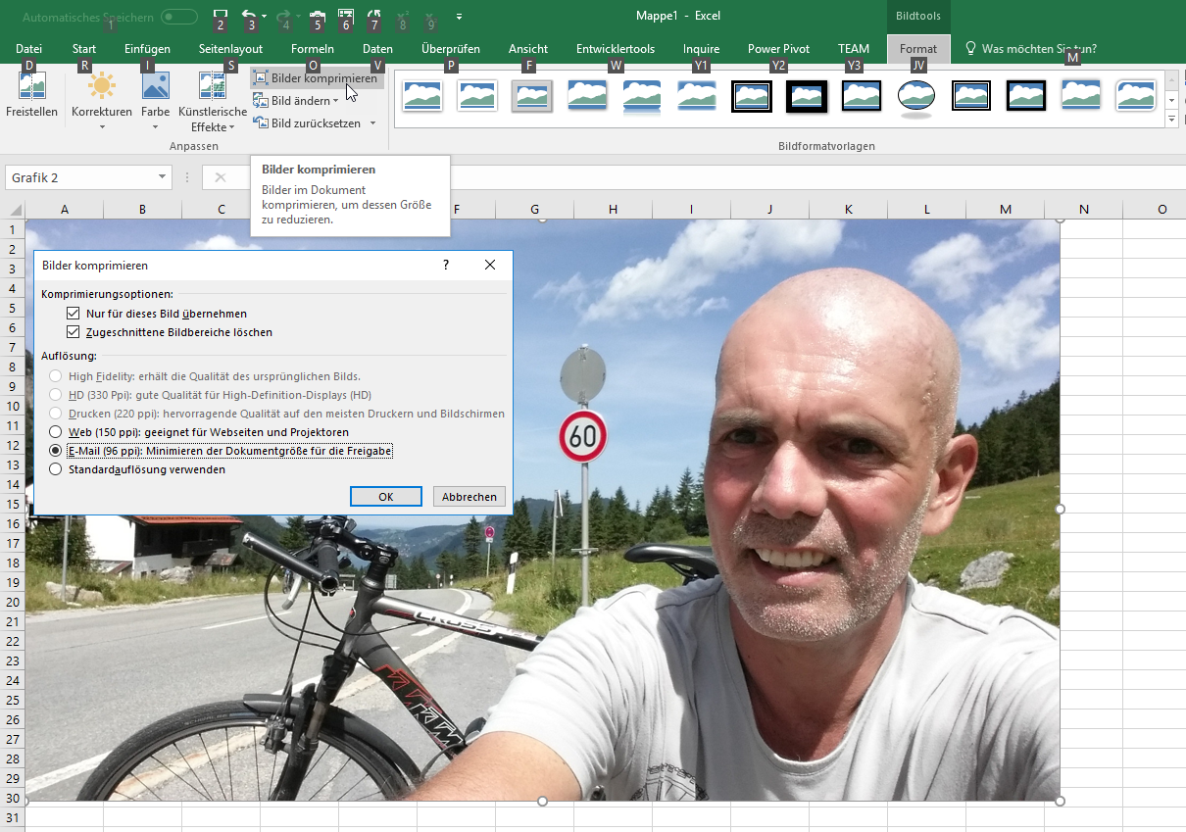Toggle the Automatisches Speichern switch
This screenshot has width=1186, height=832.
(x=178, y=18)
